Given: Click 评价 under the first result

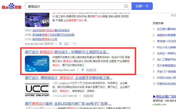Looking at the screenshot, I should 67,44.
